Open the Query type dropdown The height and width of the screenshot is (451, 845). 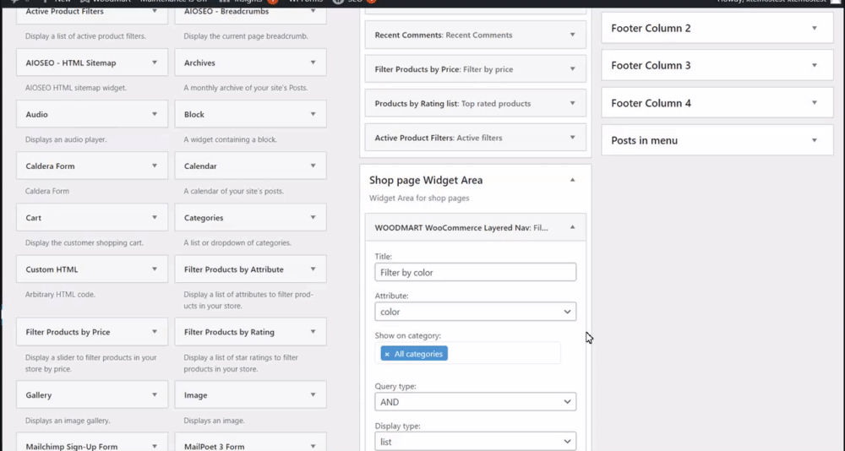click(475, 402)
